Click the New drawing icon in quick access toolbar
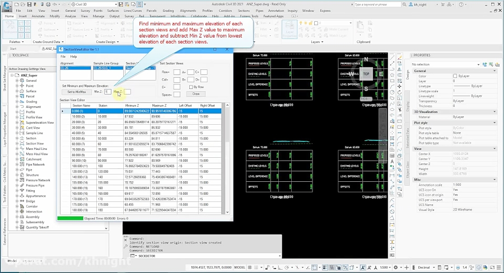Viewport: 504px width, 273px height. pyautogui.click(x=17, y=4)
